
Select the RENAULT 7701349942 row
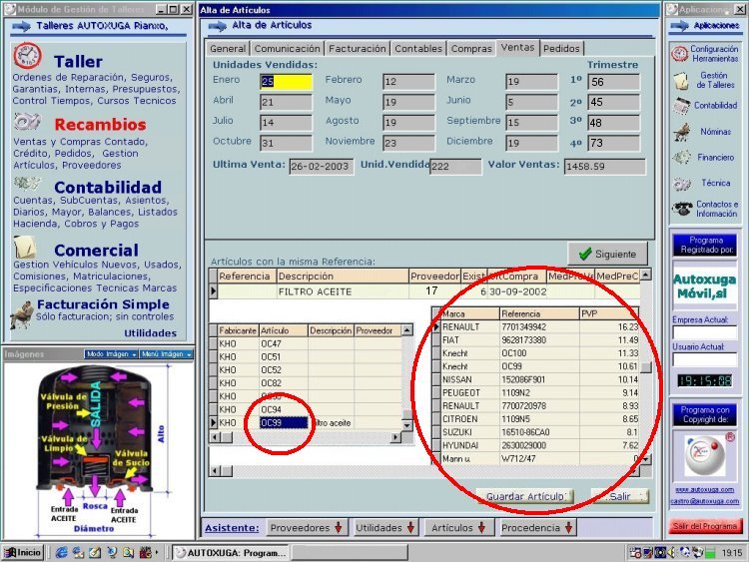[x=536, y=327]
